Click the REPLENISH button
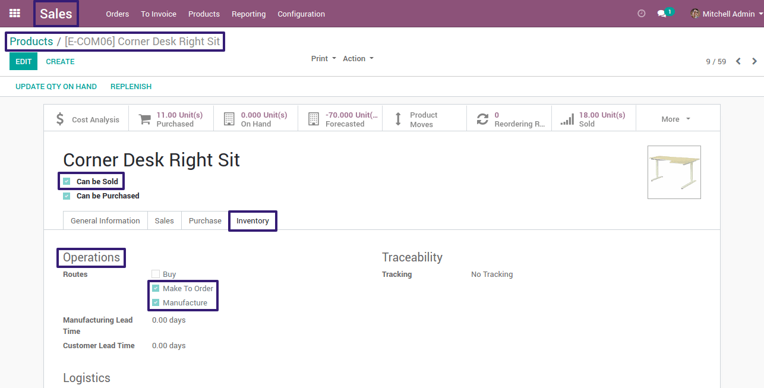The width and height of the screenshot is (764, 388). tap(131, 86)
